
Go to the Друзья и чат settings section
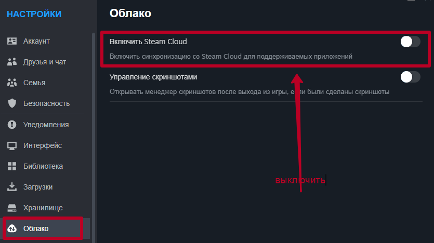tap(44, 62)
